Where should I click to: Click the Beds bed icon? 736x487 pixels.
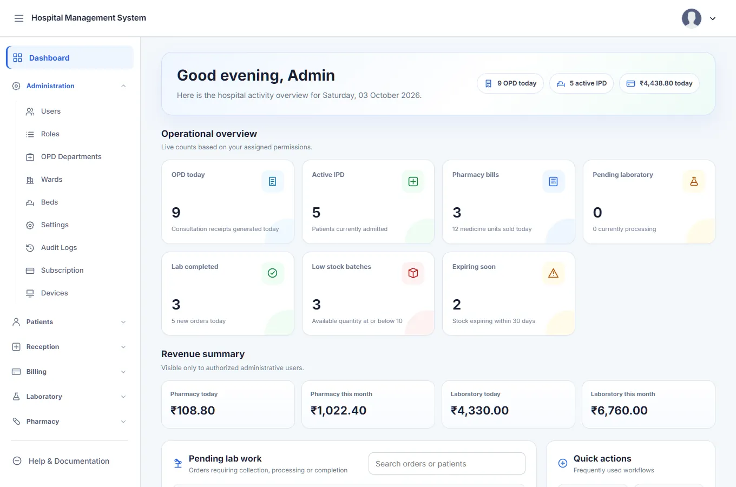[x=30, y=203]
